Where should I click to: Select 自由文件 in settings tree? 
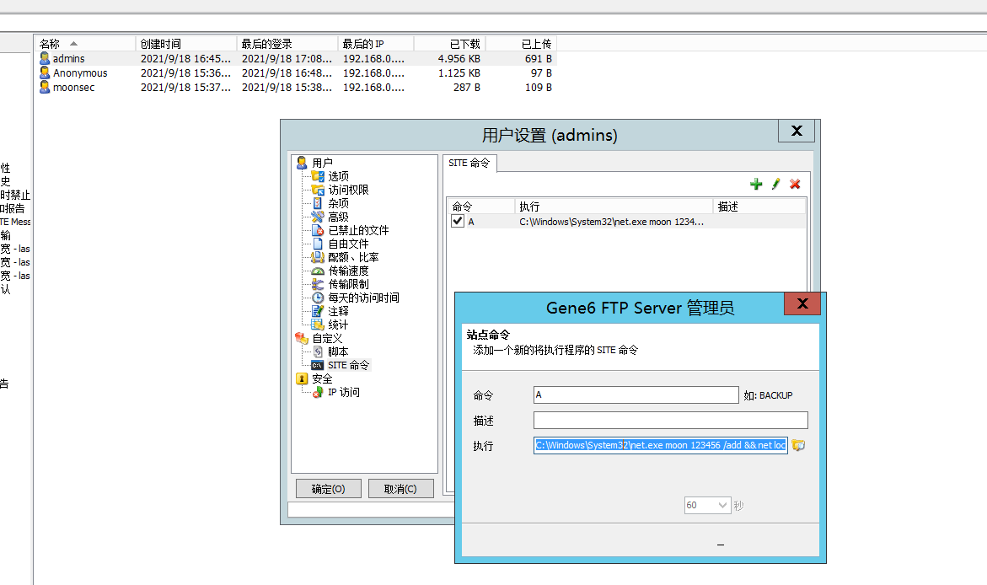coord(348,244)
